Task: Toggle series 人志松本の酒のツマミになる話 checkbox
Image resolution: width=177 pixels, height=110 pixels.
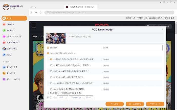Action: click(x=48, y=53)
